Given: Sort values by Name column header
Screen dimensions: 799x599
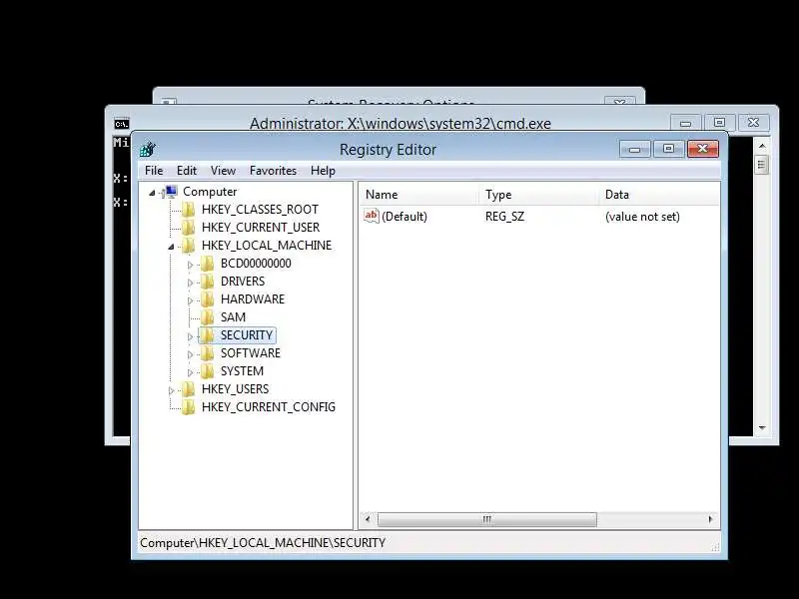Looking at the screenshot, I should 419,195.
